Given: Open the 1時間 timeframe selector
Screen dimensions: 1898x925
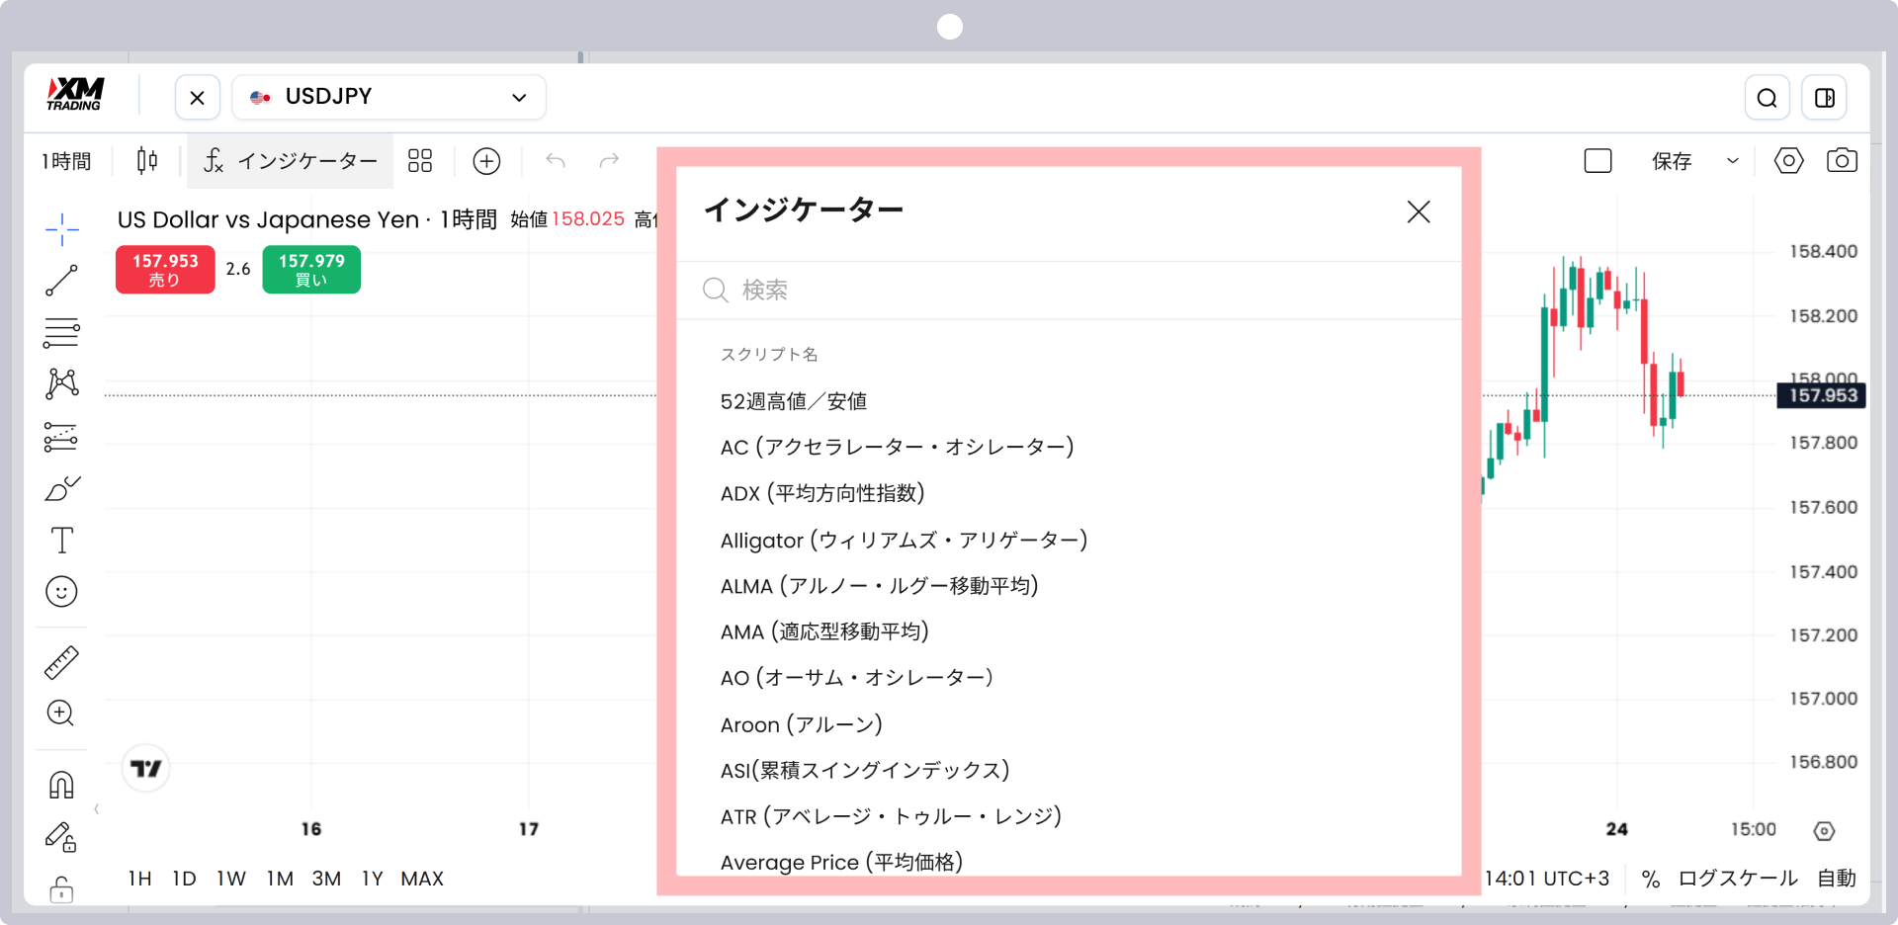Looking at the screenshot, I should pyautogui.click(x=66, y=161).
